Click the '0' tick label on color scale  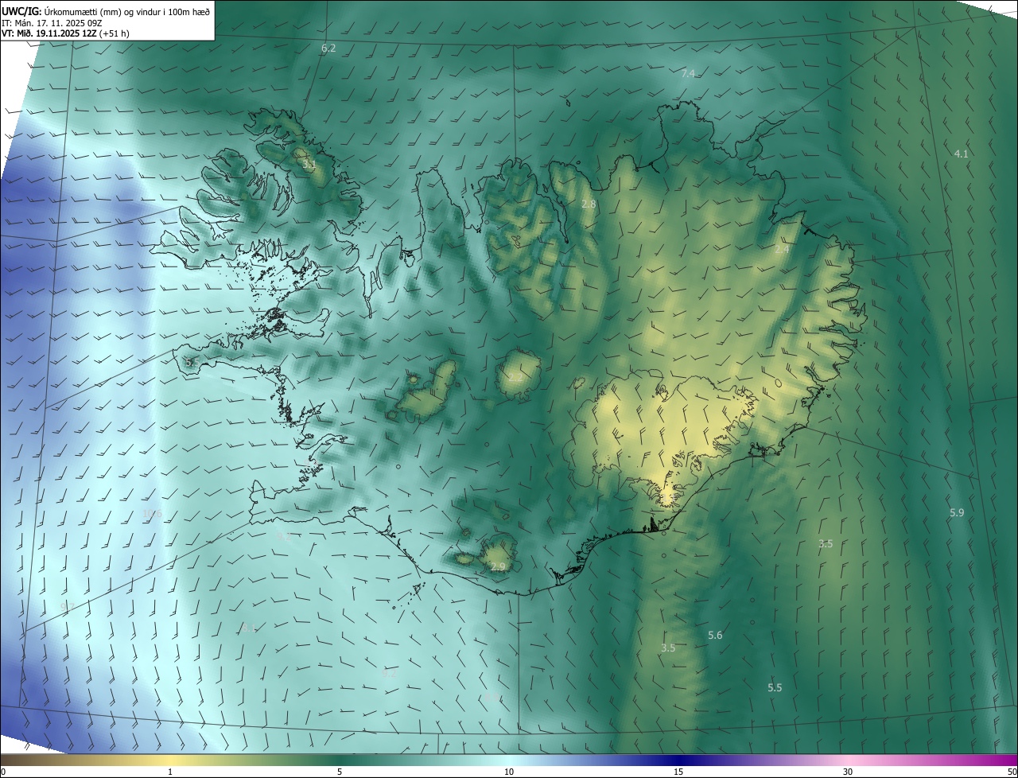pos(3,772)
